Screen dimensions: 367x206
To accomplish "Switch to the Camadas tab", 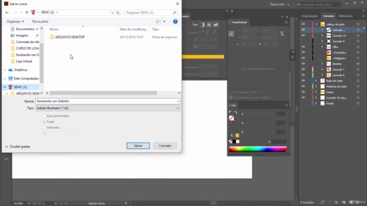I will (329, 16).
